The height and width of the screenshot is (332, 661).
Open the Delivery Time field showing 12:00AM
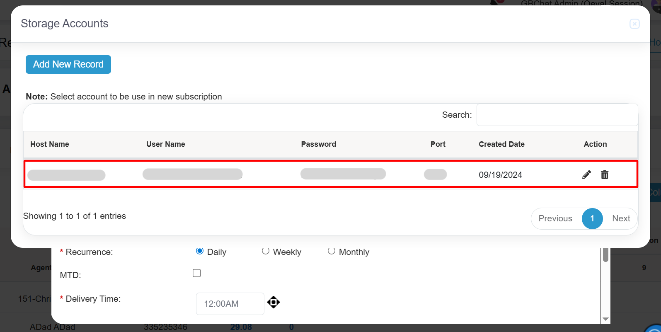pos(230,304)
